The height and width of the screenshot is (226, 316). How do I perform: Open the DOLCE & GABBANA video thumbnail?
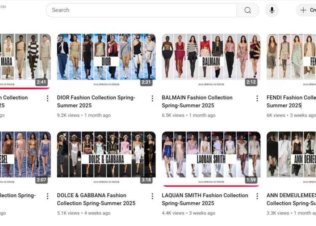pos(106,159)
